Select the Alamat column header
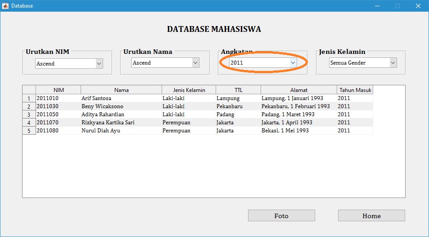 tap(298, 90)
